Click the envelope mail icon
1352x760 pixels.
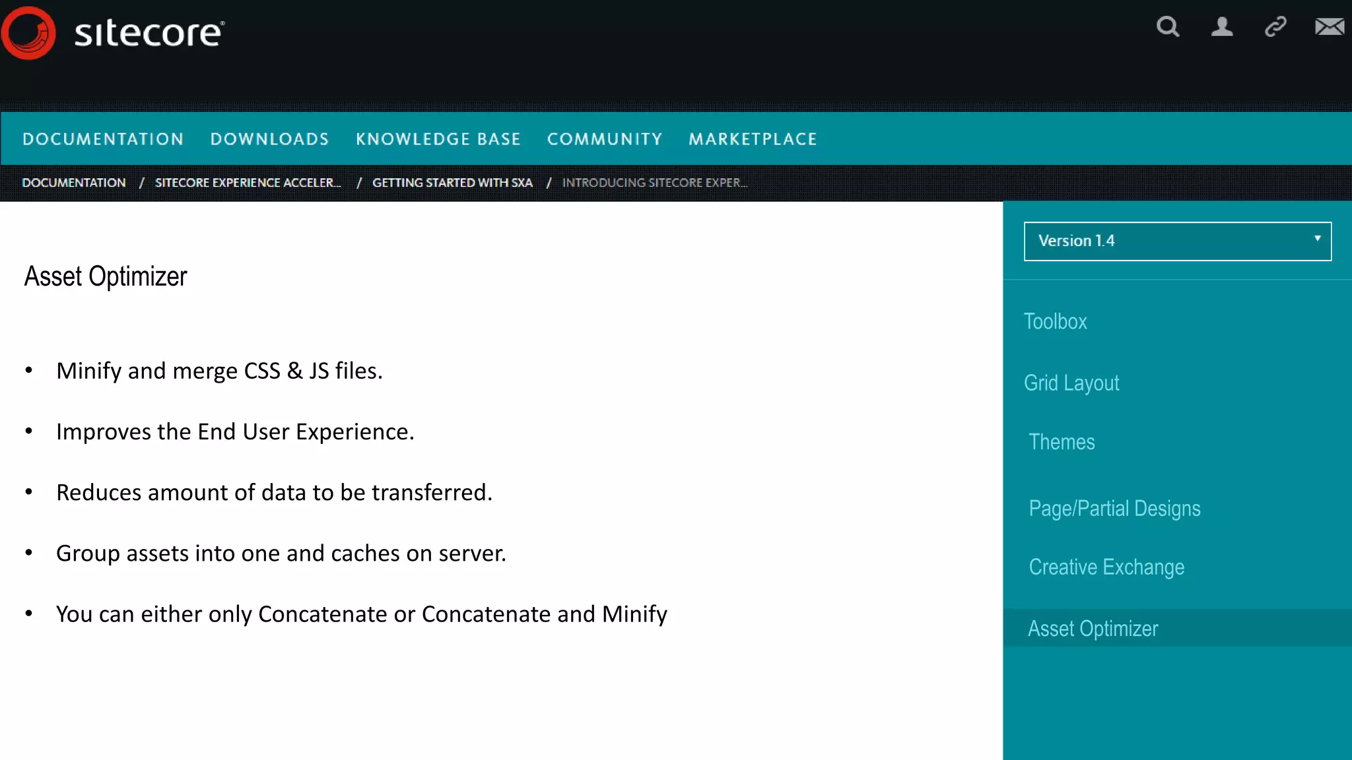tap(1329, 27)
